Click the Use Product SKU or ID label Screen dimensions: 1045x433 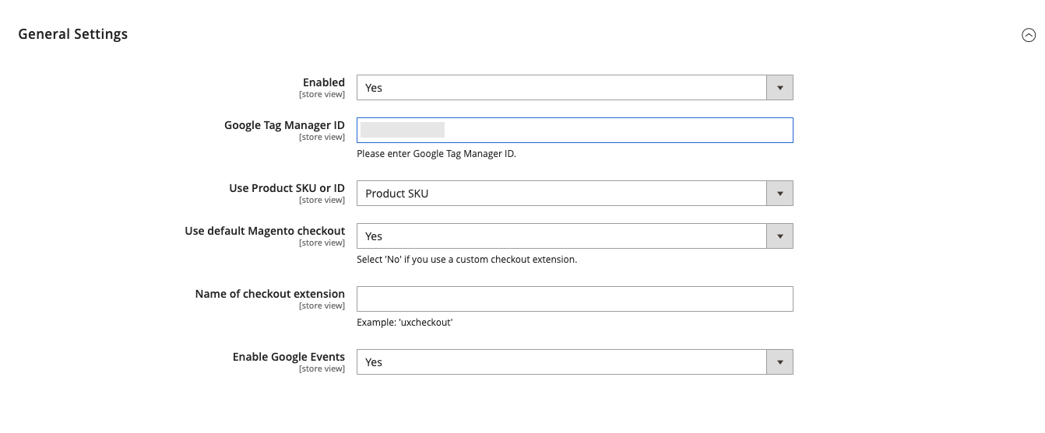(287, 188)
